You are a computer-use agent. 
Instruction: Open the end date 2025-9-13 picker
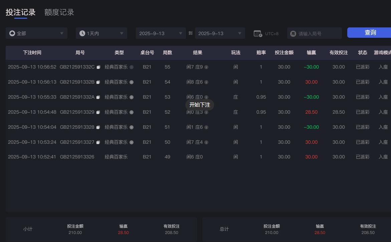[x=220, y=33]
